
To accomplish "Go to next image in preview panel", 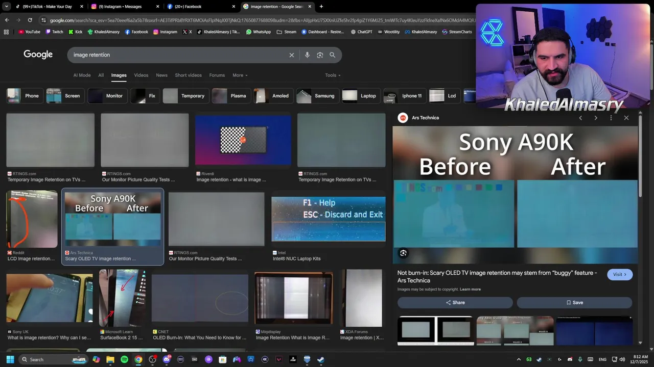I will pos(596,118).
